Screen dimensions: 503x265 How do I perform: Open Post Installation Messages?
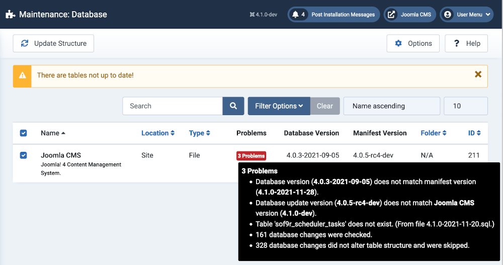point(333,15)
